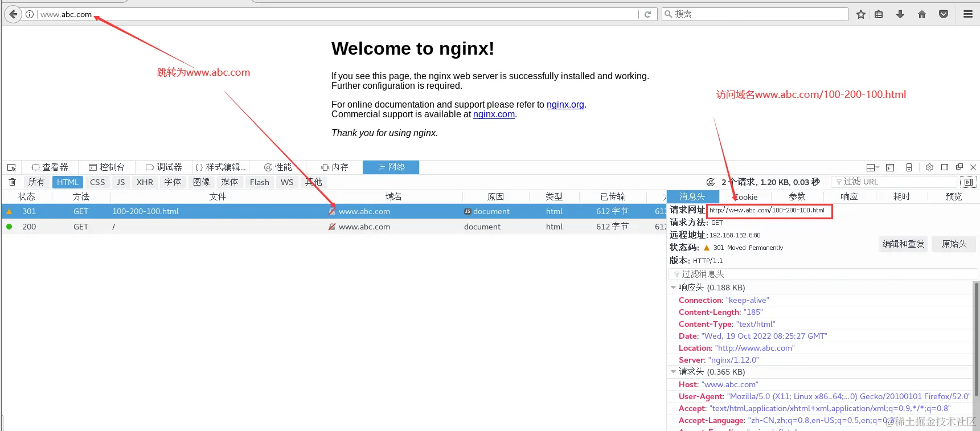Switch to the 内存 Memory tab
Screen dimensions: 980x431
(334, 167)
